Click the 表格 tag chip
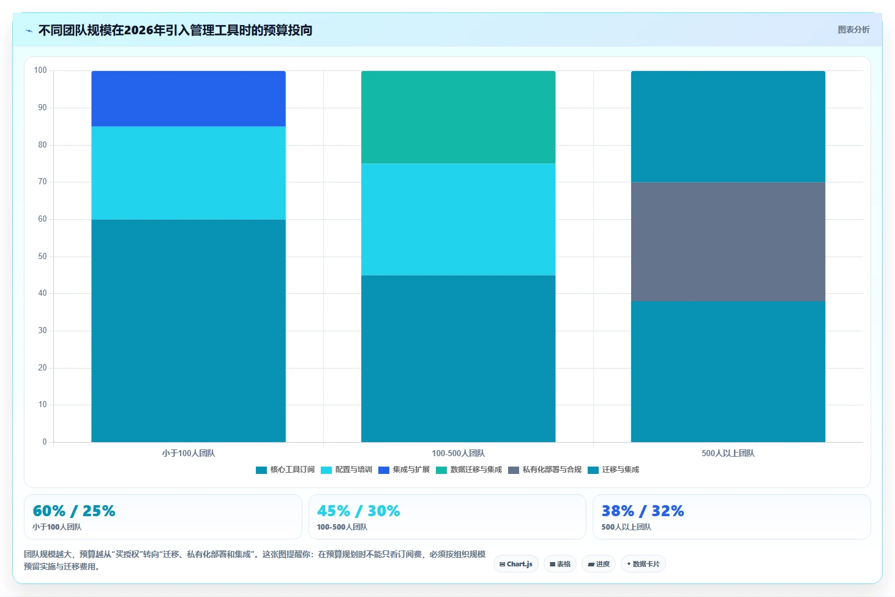Screen dimensions: 895x597 [560, 564]
